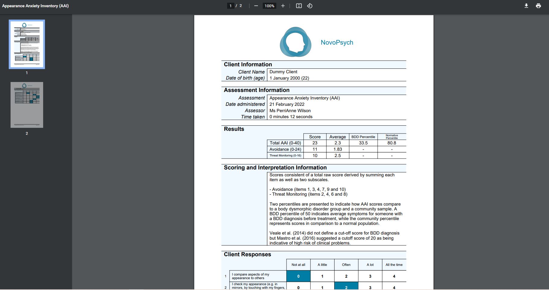
Task: Download the PDF using the download icon
Action: [526, 6]
